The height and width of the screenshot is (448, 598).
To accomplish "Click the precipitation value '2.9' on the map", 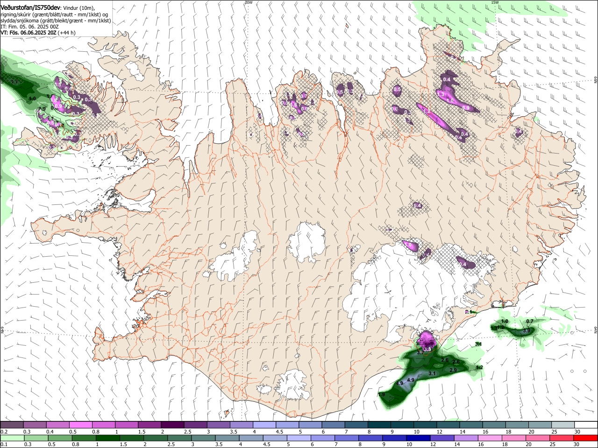I will point(453,370).
